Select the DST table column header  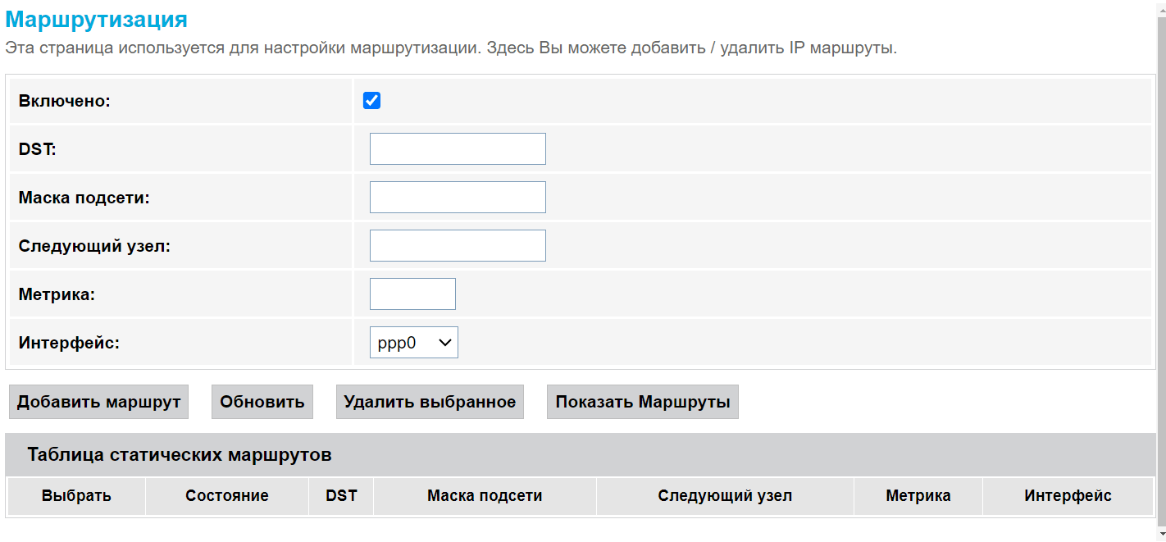341,496
